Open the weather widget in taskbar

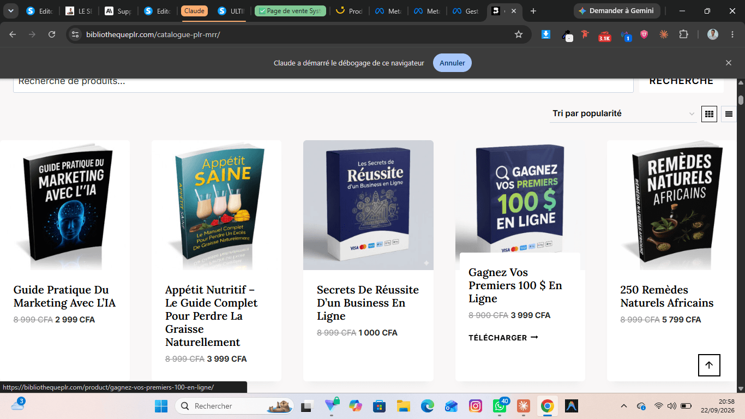point(17,405)
